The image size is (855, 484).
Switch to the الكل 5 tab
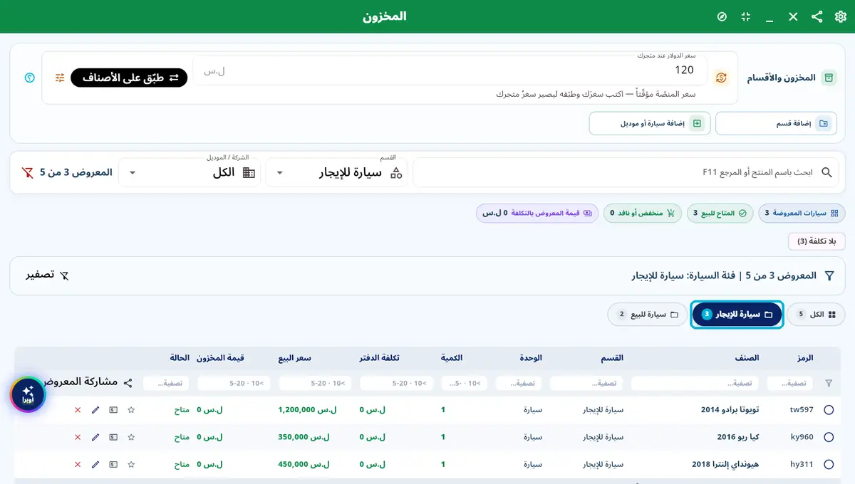point(816,314)
